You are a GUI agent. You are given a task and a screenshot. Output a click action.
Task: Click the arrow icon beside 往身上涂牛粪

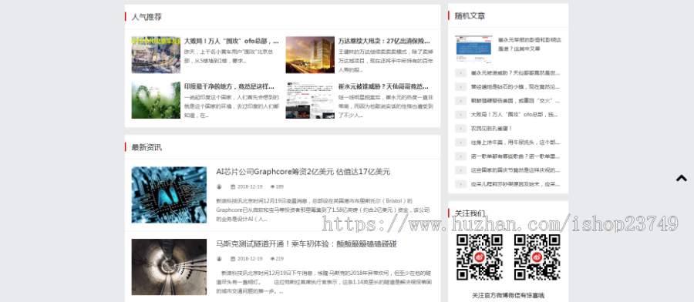[461, 143]
